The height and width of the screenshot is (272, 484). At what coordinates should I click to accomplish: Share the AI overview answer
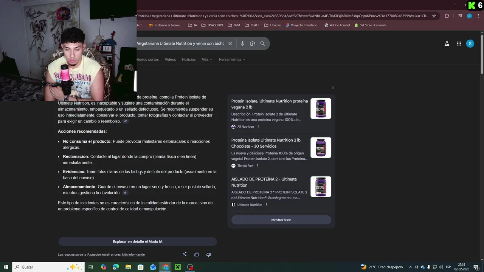click(x=185, y=254)
